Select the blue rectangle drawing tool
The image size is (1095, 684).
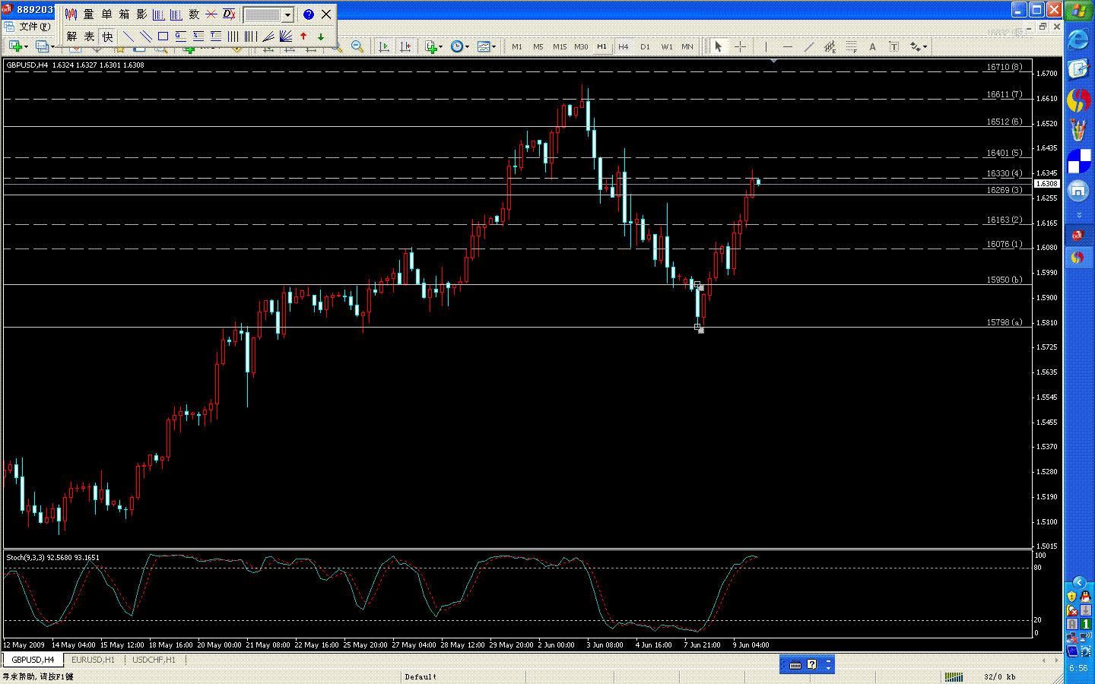[163, 36]
